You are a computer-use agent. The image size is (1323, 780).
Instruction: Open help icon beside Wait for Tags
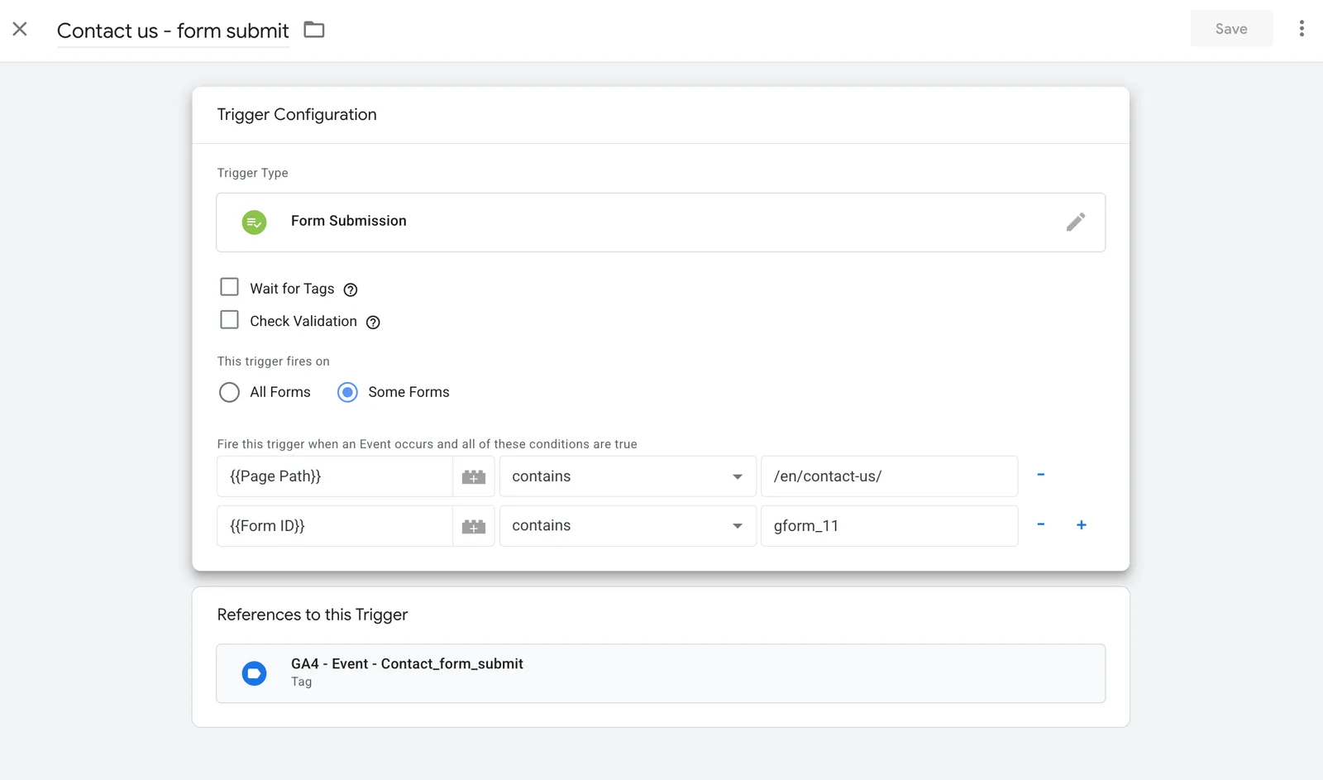coord(351,290)
